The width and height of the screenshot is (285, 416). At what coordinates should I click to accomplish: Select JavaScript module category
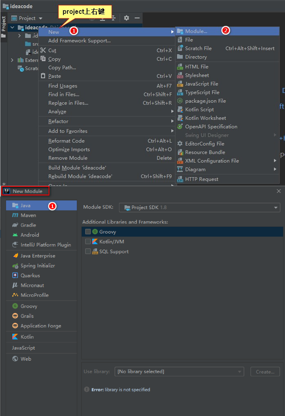tap(41, 348)
